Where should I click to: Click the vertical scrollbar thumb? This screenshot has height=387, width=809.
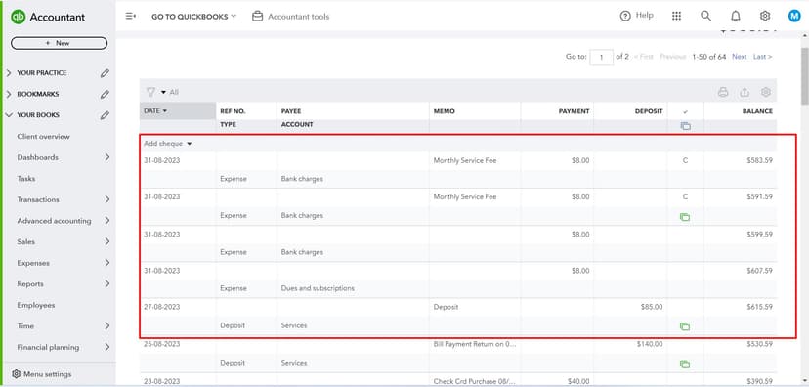(804, 76)
